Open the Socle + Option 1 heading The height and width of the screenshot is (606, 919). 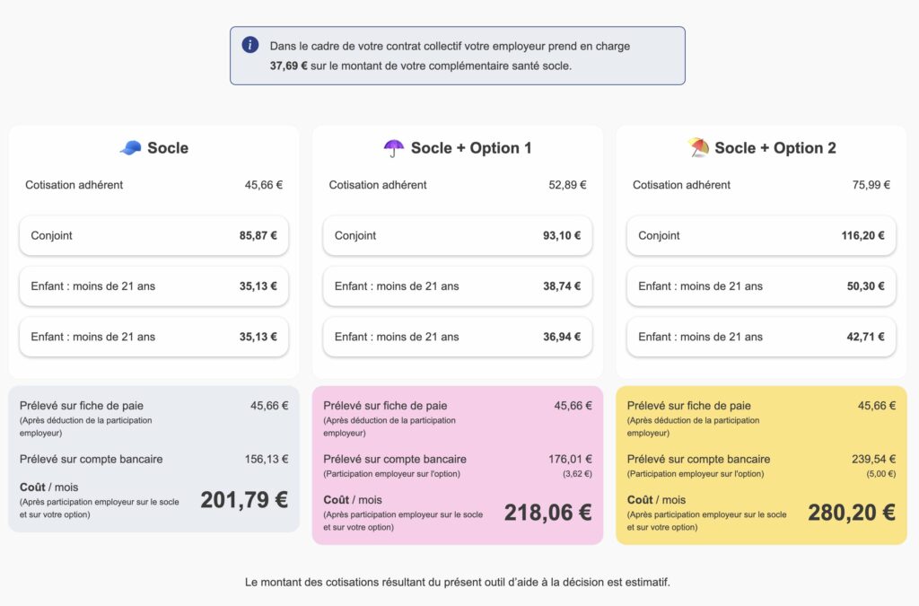(471, 148)
